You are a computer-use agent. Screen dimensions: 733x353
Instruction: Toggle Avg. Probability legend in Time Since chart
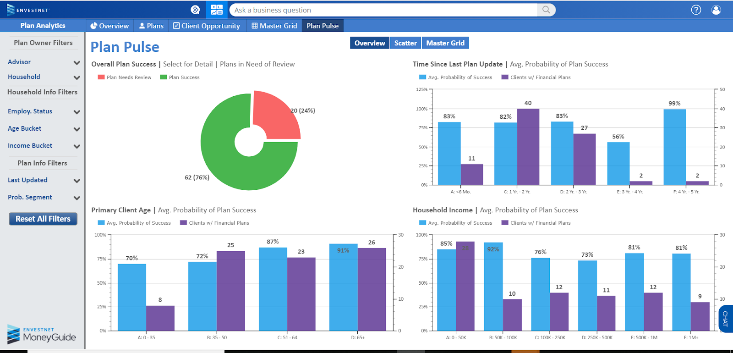coord(456,77)
